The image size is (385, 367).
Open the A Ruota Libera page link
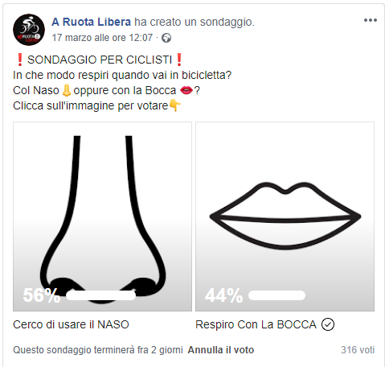pos(91,22)
